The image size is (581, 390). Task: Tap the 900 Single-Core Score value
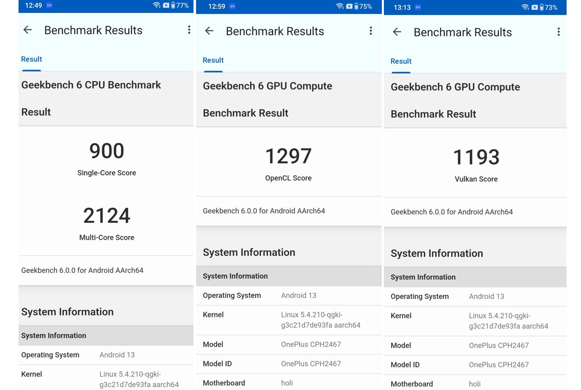[107, 151]
